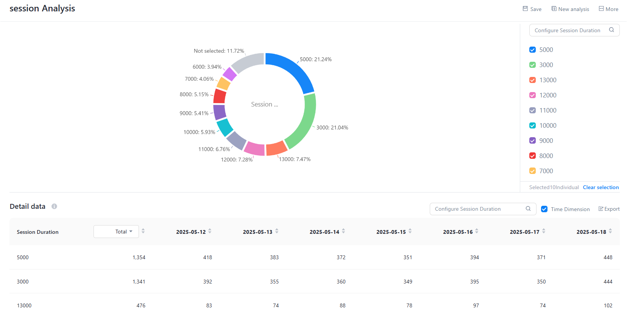Click the Detail data info icon
The image size is (627, 310).
tap(54, 207)
